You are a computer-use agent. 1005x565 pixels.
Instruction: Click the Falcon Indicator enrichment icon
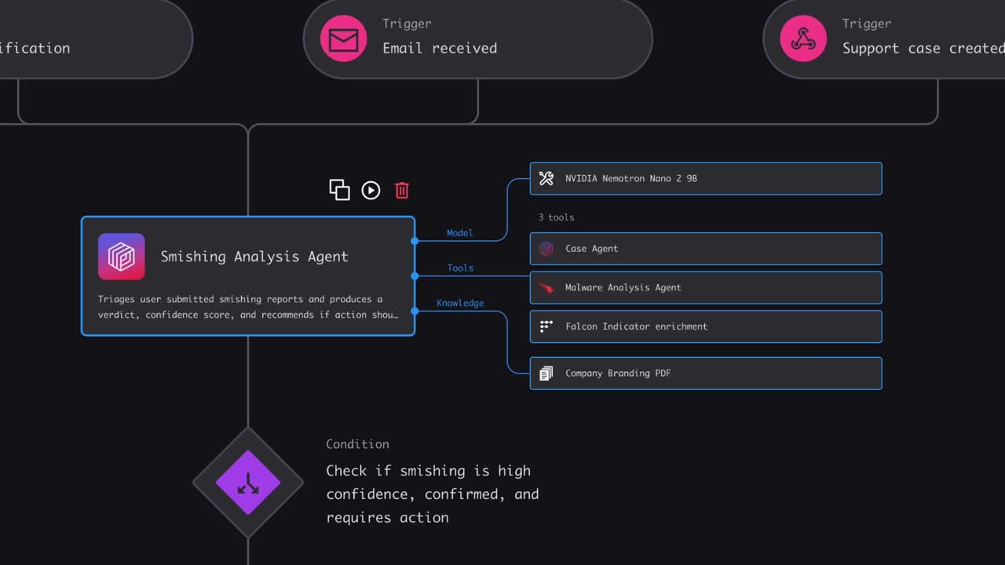pyautogui.click(x=546, y=326)
